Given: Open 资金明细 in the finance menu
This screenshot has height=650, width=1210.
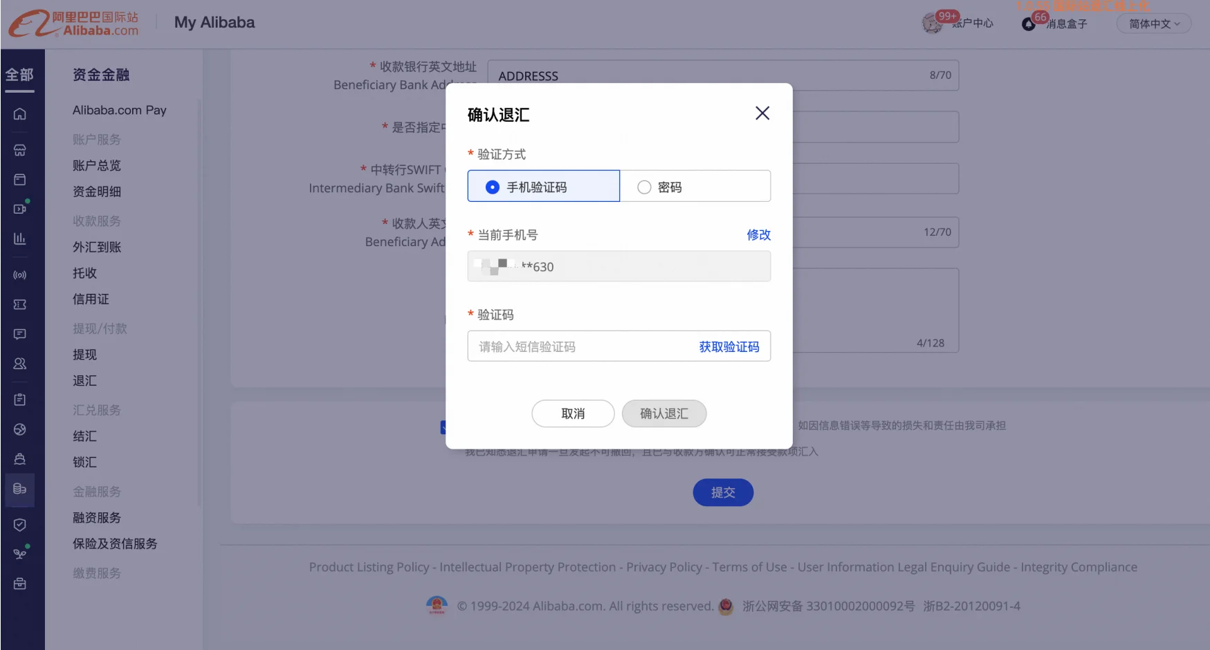Looking at the screenshot, I should tap(97, 192).
